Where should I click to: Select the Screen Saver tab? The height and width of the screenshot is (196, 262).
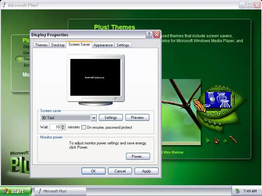(79, 44)
